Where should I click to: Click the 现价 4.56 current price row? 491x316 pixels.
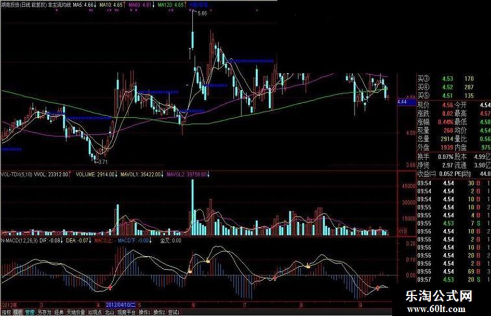click(435, 105)
